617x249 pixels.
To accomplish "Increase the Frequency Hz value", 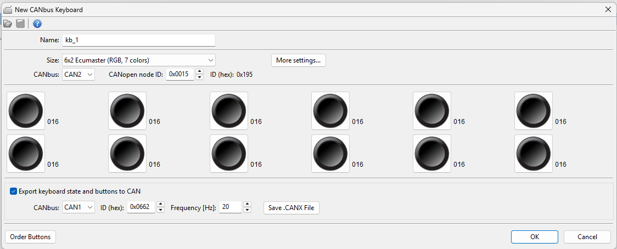I will [247, 205].
